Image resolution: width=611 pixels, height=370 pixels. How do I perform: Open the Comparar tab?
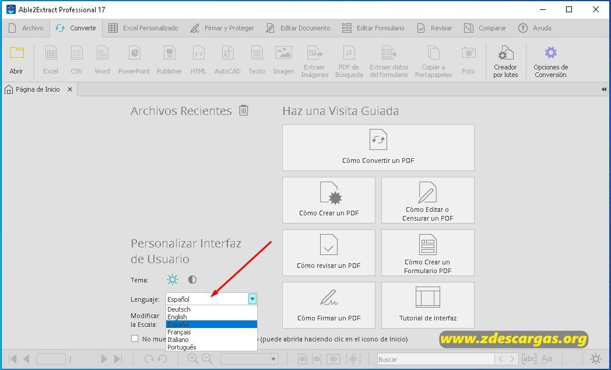coord(485,28)
